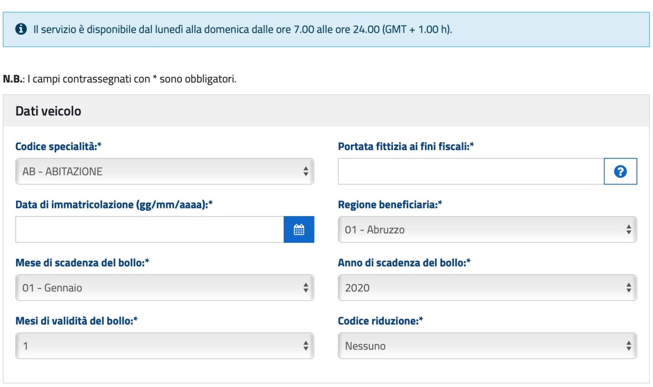The width and height of the screenshot is (653, 387).
Task: Open the calendar date picker
Action: click(x=299, y=230)
